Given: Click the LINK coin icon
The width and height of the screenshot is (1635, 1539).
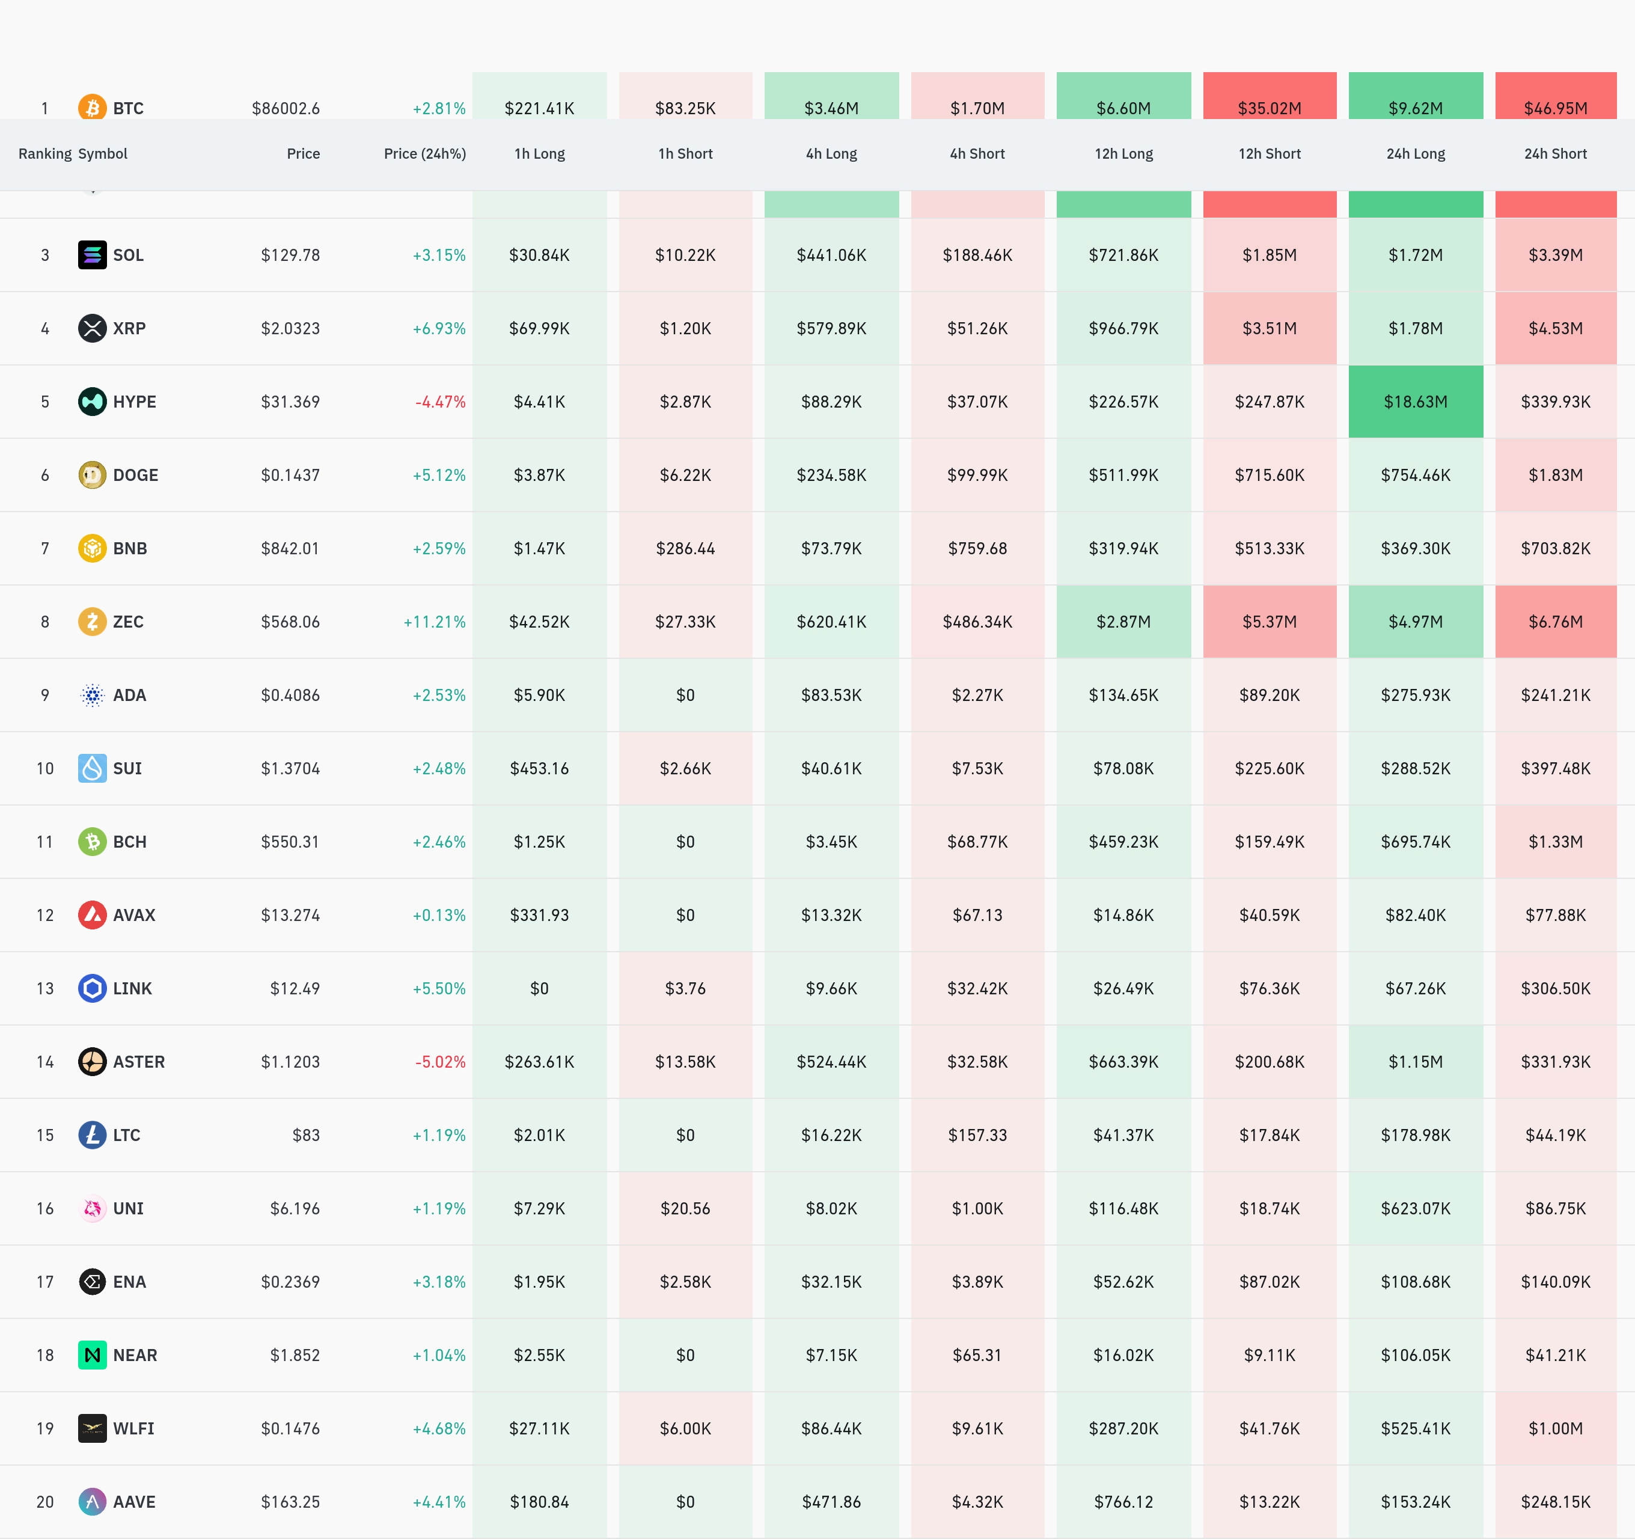Looking at the screenshot, I should [92, 988].
